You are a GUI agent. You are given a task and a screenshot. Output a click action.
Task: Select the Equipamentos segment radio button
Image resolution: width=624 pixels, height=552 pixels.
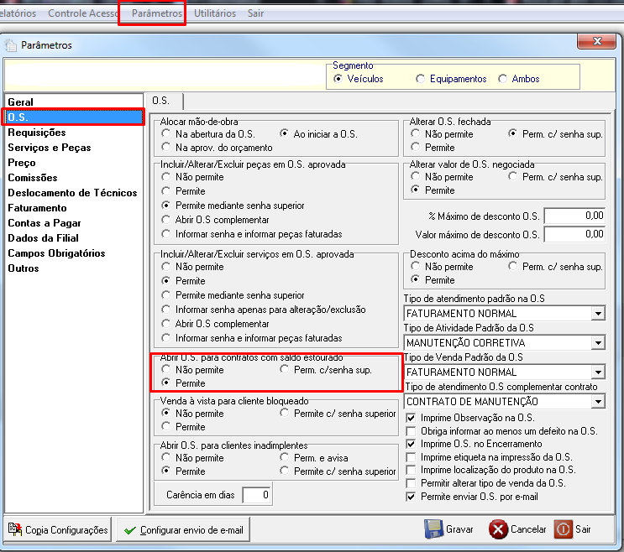tap(420, 79)
